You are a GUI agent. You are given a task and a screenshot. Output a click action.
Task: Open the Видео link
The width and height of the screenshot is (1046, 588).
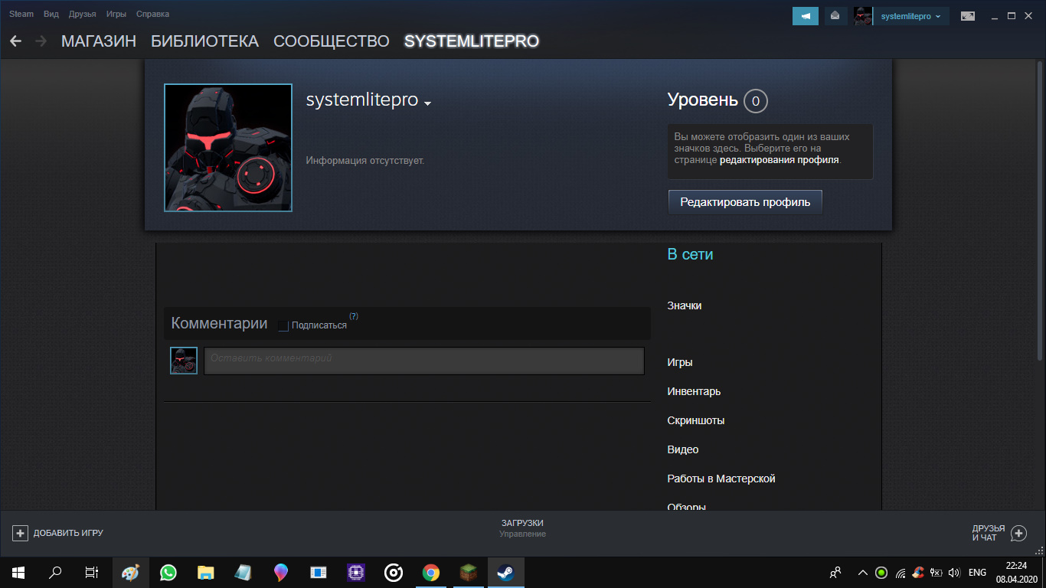(x=683, y=449)
